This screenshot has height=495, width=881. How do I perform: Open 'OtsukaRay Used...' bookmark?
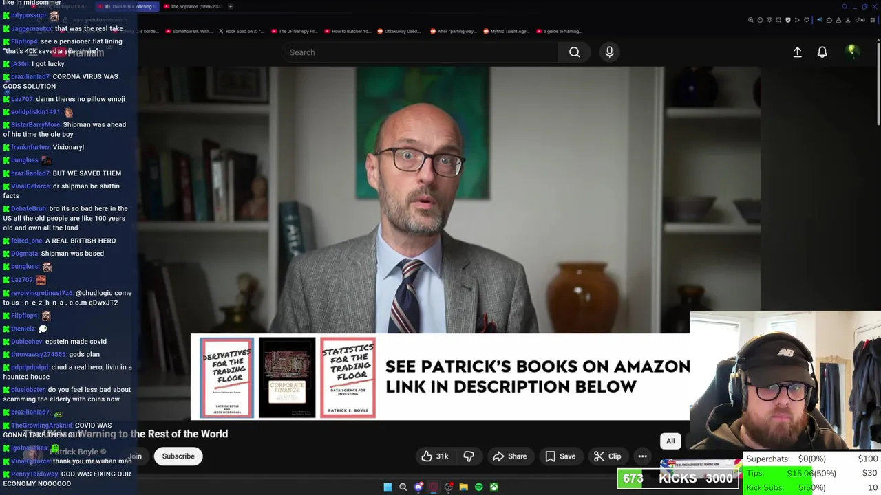[x=399, y=31]
